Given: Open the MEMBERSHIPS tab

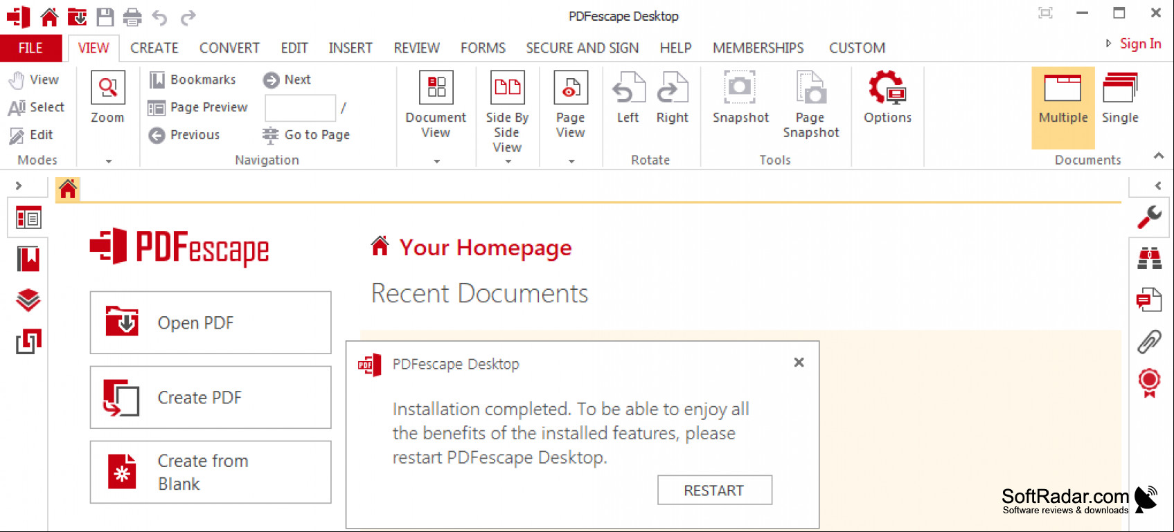Looking at the screenshot, I should (758, 48).
